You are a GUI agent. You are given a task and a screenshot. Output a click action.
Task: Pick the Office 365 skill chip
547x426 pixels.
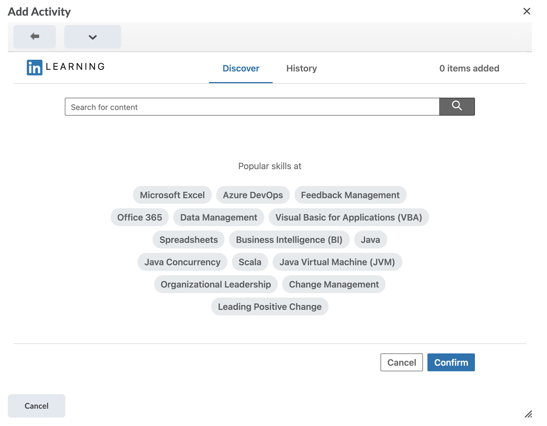[140, 217]
